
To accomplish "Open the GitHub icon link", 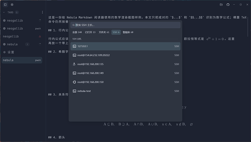I will pos(228,5).
